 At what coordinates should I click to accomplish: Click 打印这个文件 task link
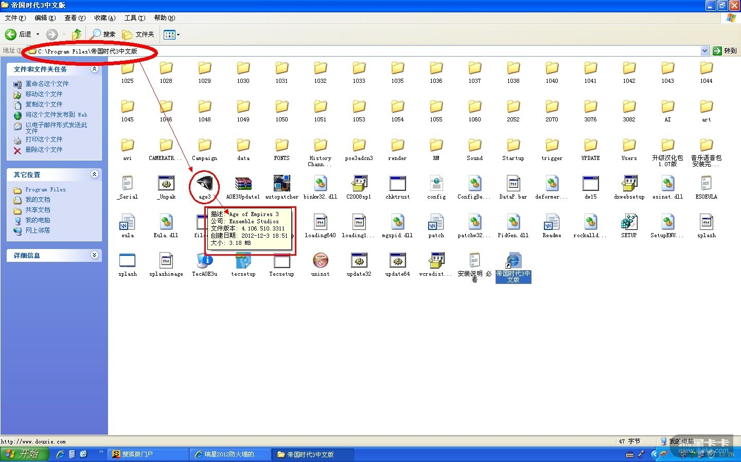point(44,139)
